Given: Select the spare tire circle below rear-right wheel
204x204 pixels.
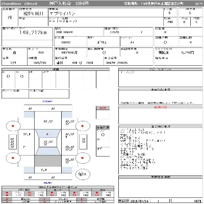Looking at the screenshot, I should click(x=83, y=174).
